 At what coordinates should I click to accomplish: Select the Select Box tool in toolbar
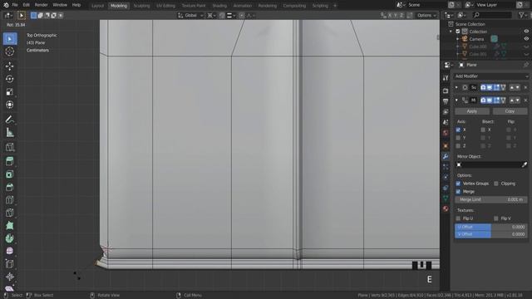(10, 39)
